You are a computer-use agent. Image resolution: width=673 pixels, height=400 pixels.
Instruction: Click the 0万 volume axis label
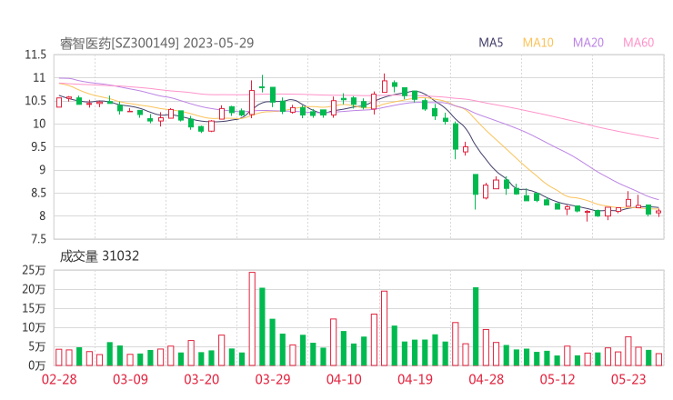pos(36,365)
